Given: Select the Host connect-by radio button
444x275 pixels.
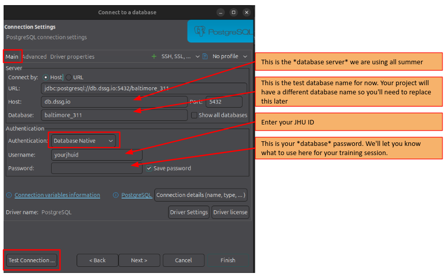Looking at the screenshot, I should pos(45,77).
